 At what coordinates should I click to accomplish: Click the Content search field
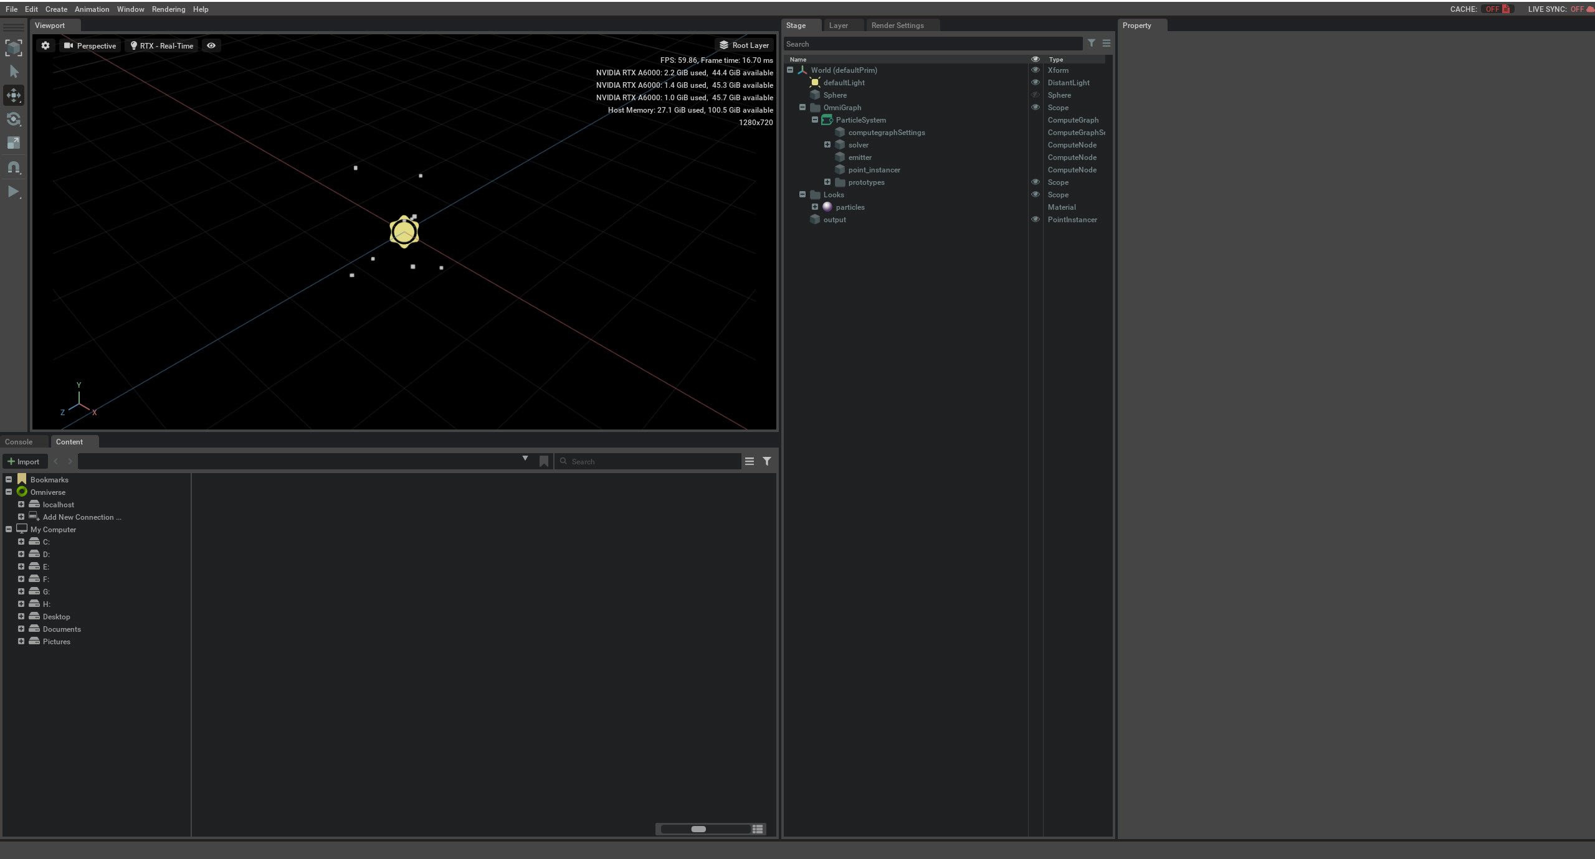648,461
